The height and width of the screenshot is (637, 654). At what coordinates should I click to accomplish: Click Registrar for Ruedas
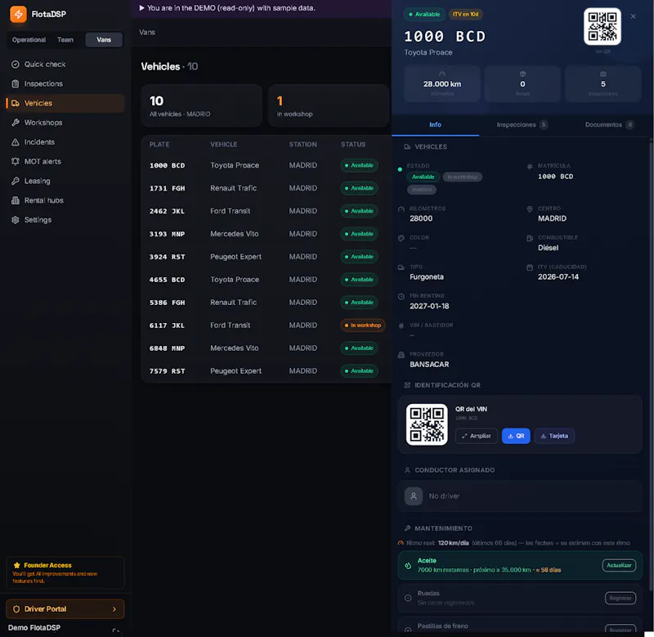click(x=620, y=599)
